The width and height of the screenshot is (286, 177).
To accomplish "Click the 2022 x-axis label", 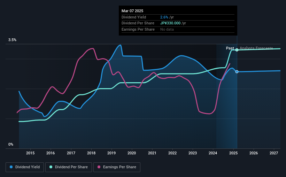I will click(172, 153).
